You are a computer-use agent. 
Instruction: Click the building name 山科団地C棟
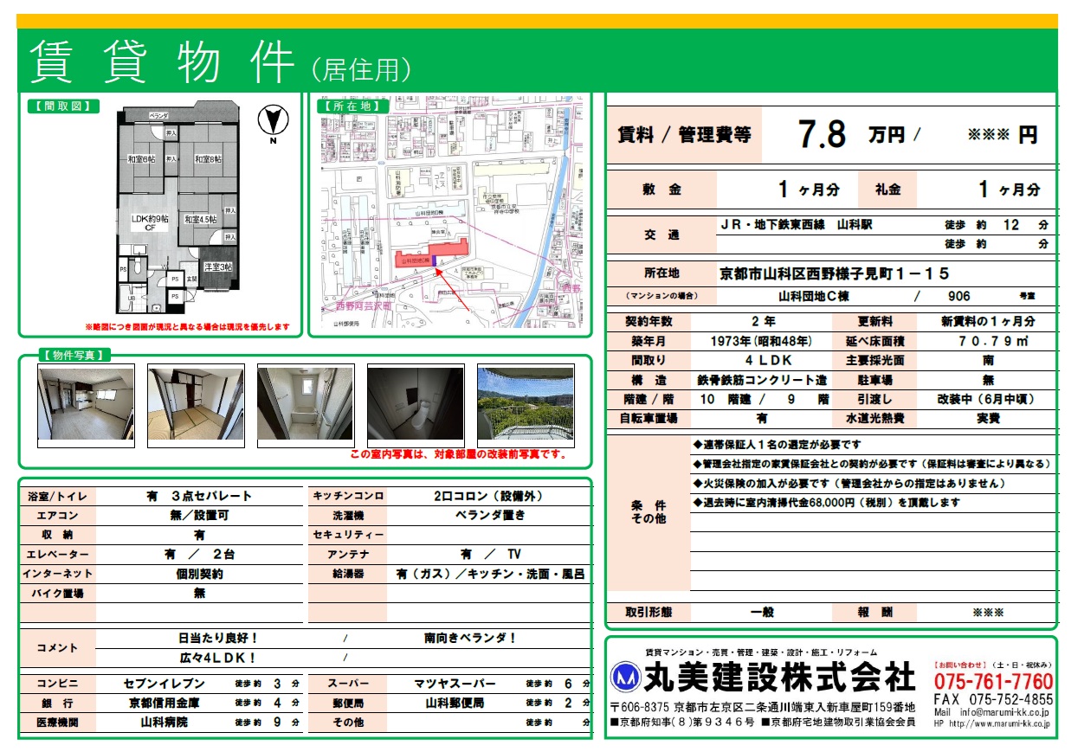click(x=813, y=296)
